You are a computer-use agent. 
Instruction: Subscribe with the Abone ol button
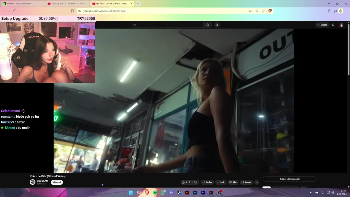click(x=57, y=182)
